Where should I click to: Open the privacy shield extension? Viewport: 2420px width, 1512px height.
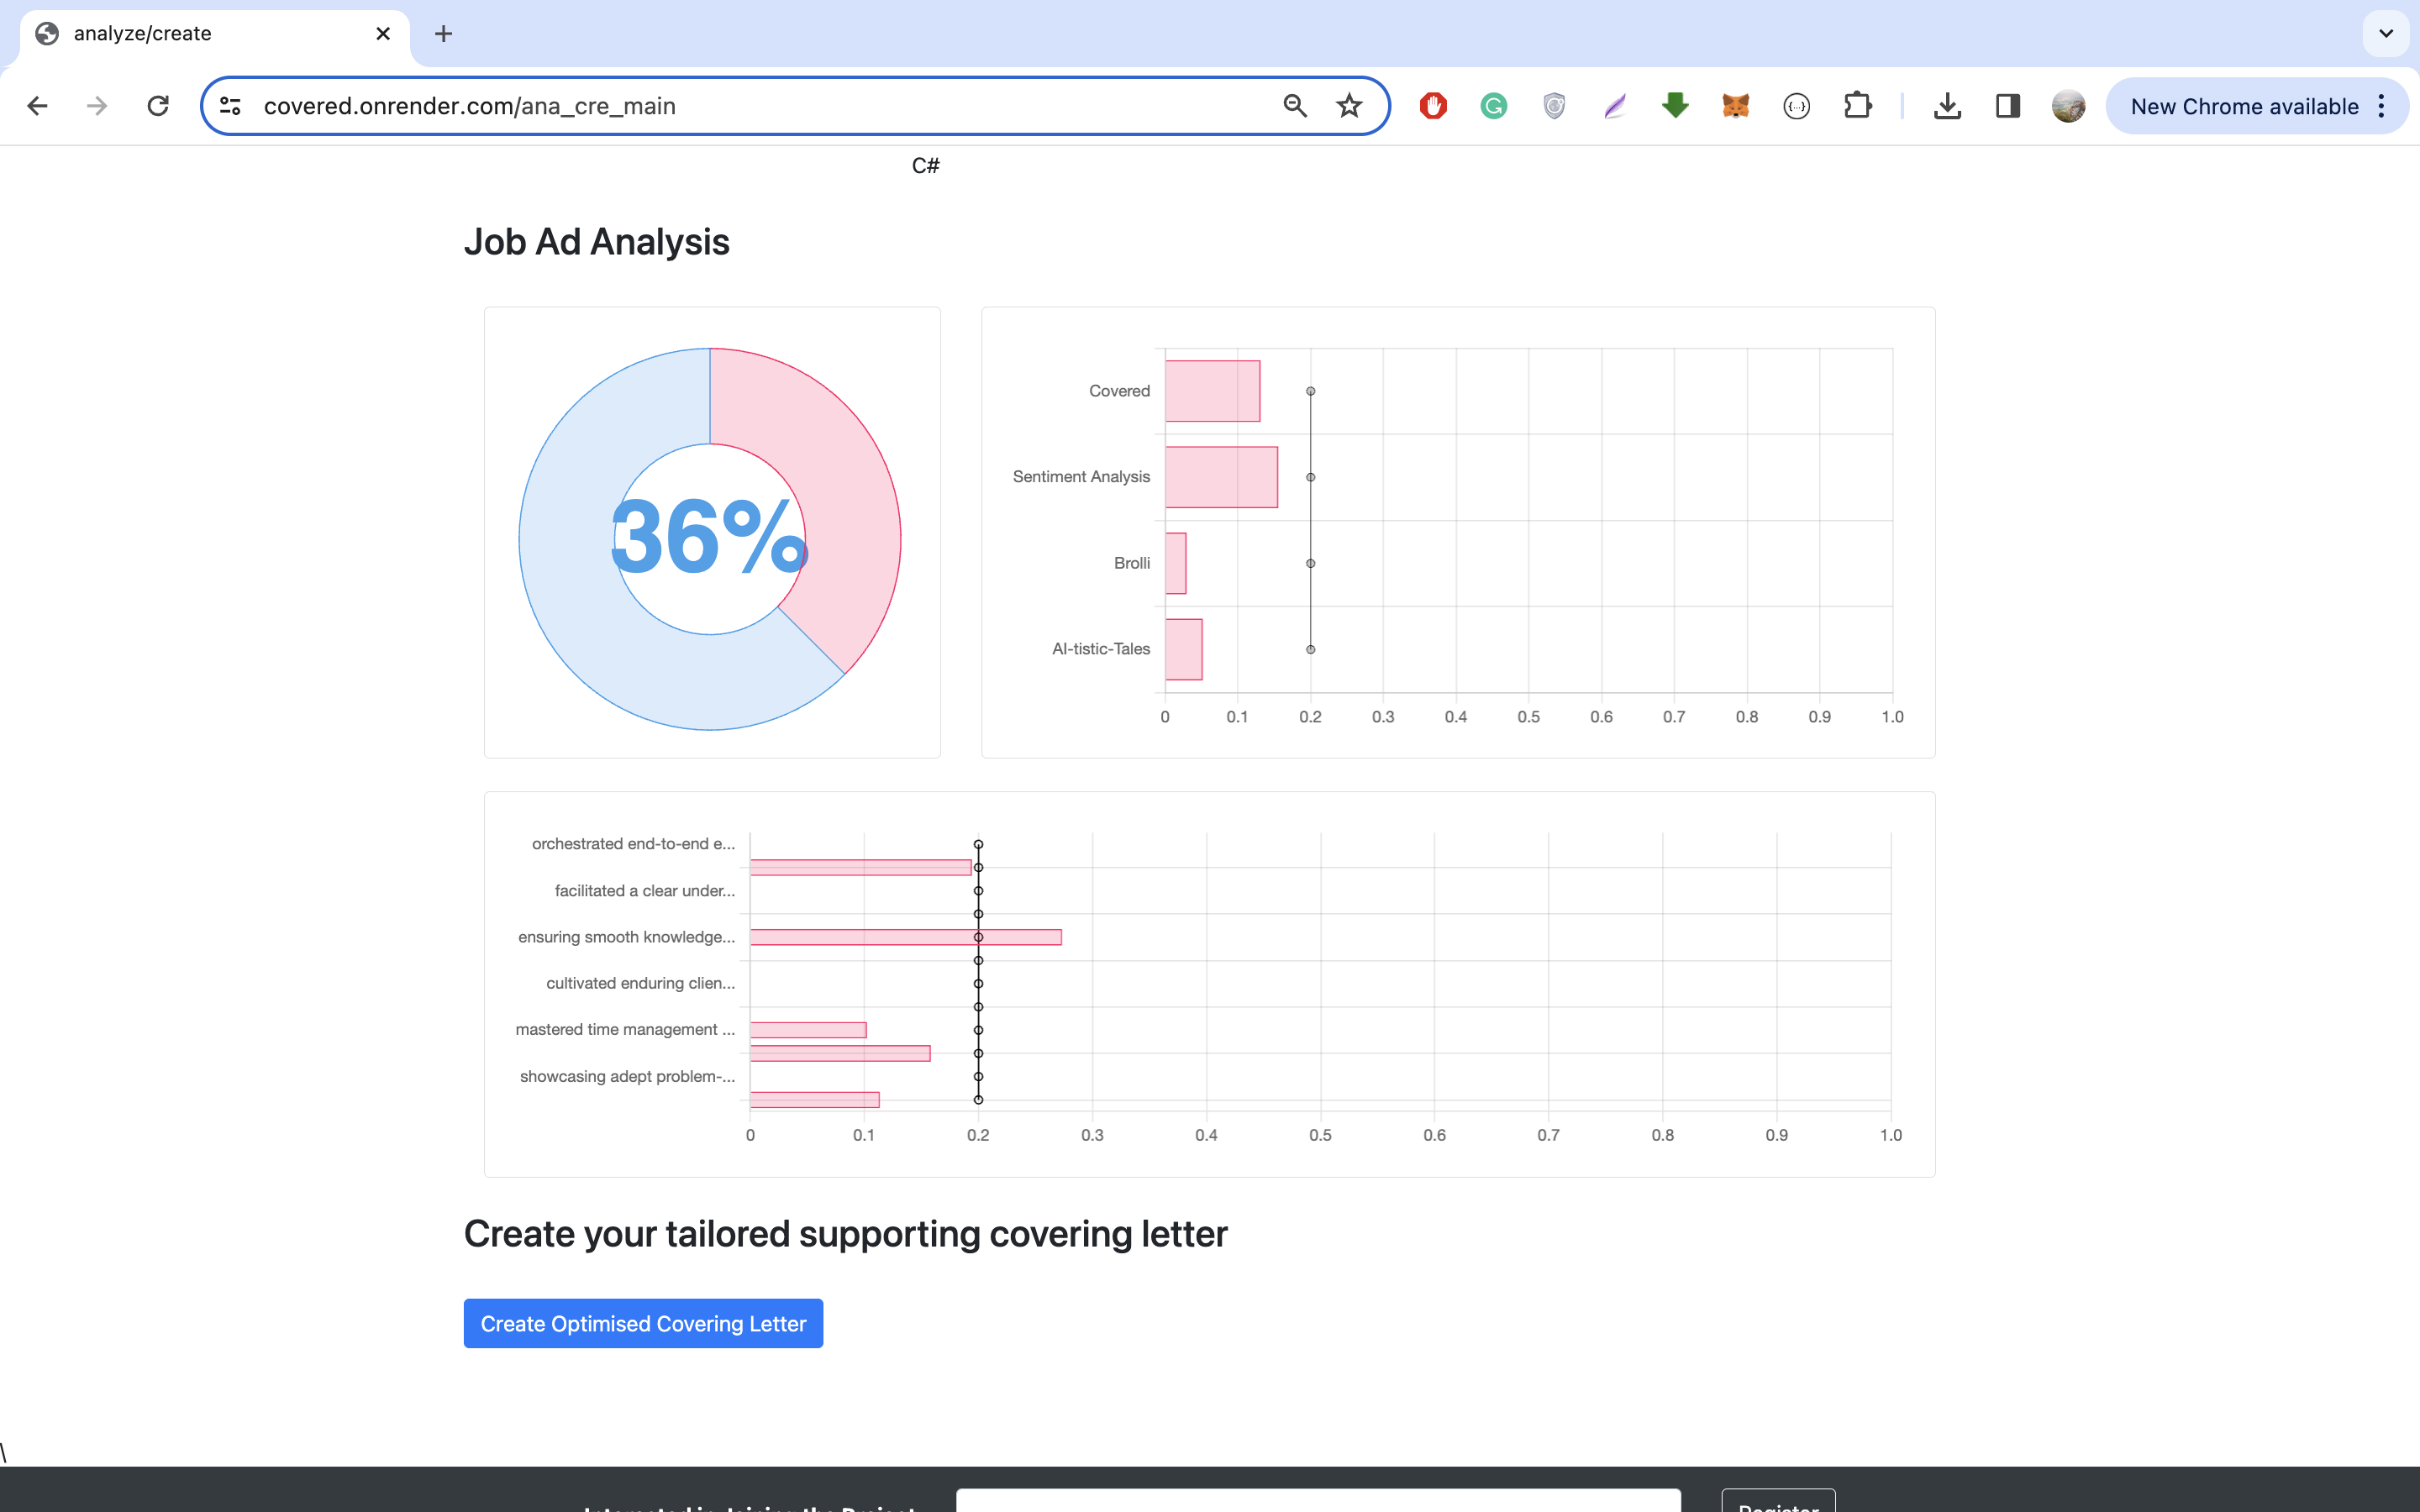(1553, 106)
